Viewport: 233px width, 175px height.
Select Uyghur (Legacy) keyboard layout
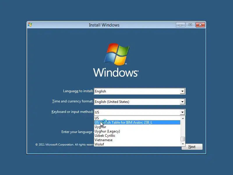pyautogui.click(x=137, y=131)
